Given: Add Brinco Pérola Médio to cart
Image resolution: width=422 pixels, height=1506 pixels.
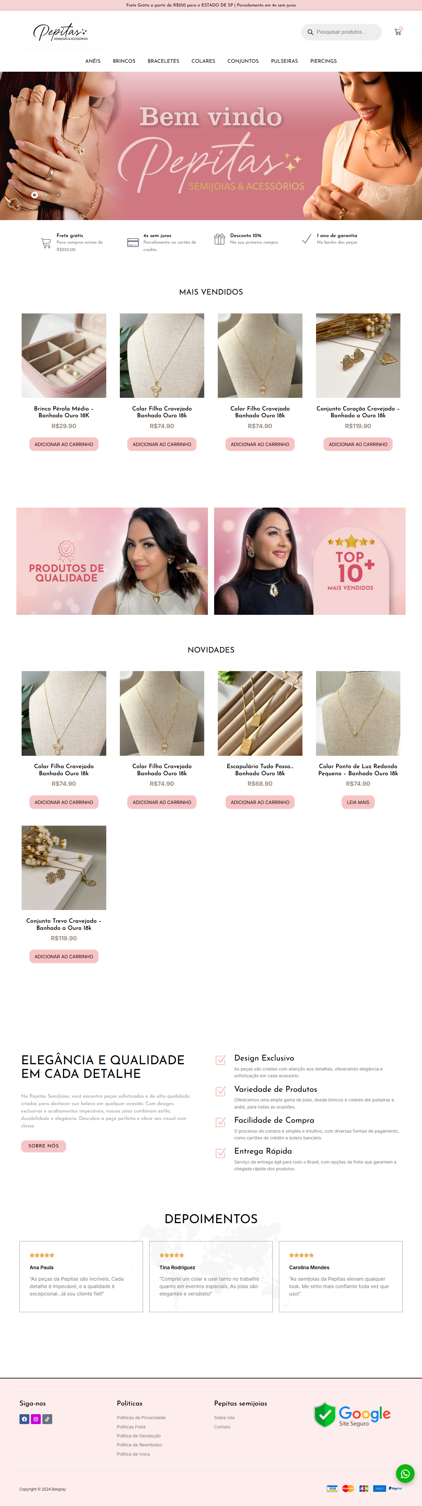Looking at the screenshot, I should [64, 444].
